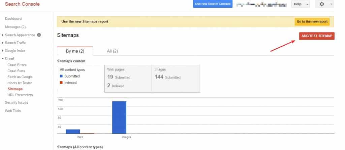Open Messages (2) in the sidebar

click(15, 27)
